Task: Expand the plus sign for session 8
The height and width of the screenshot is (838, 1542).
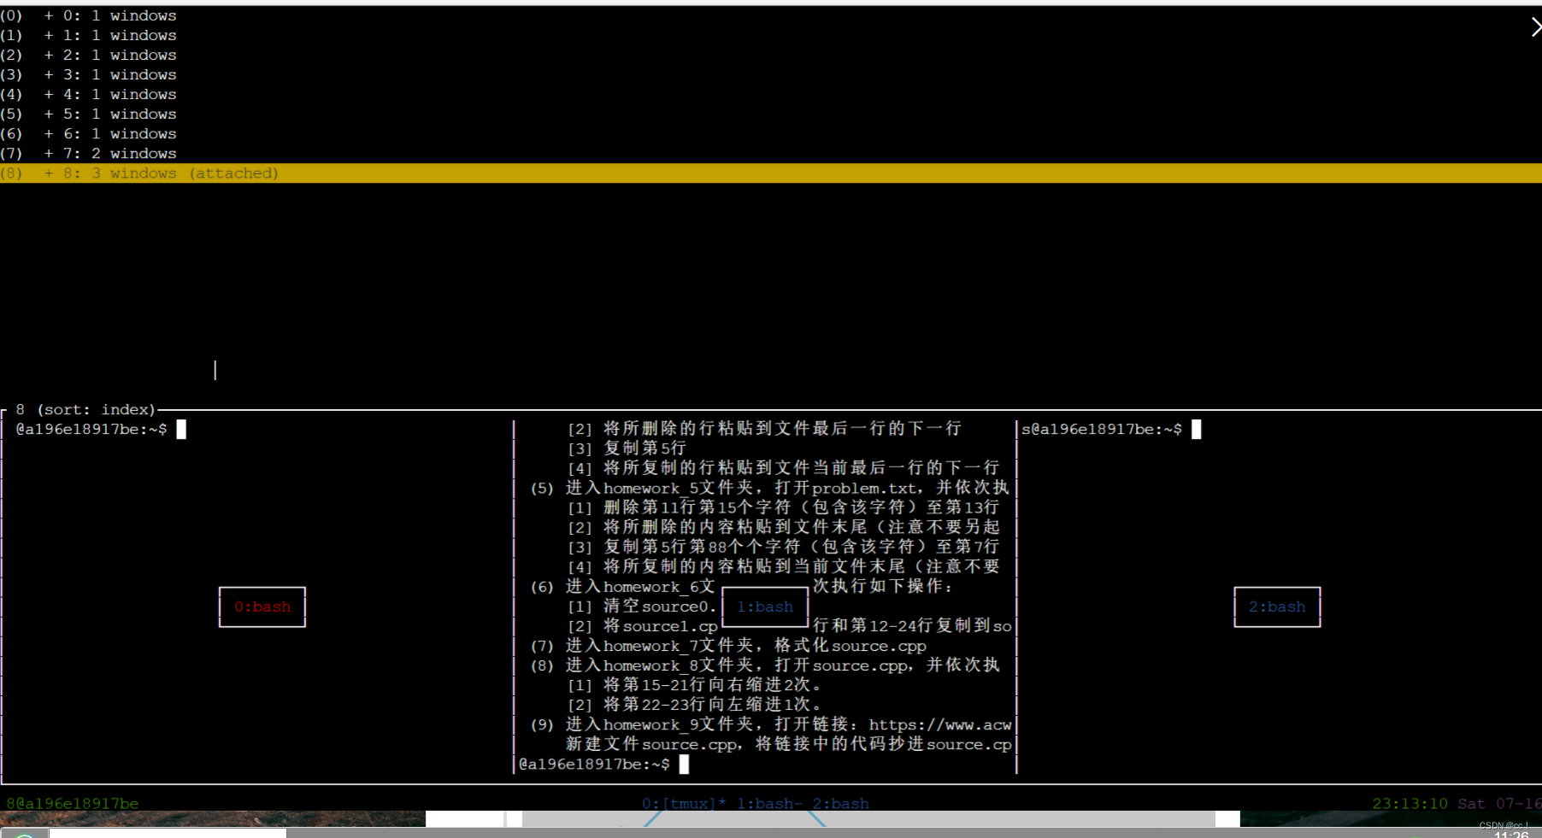Action: pos(49,173)
